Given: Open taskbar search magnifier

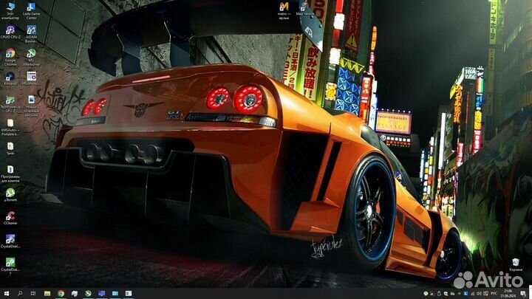Looking at the screenshot, I should pos(20,293).
